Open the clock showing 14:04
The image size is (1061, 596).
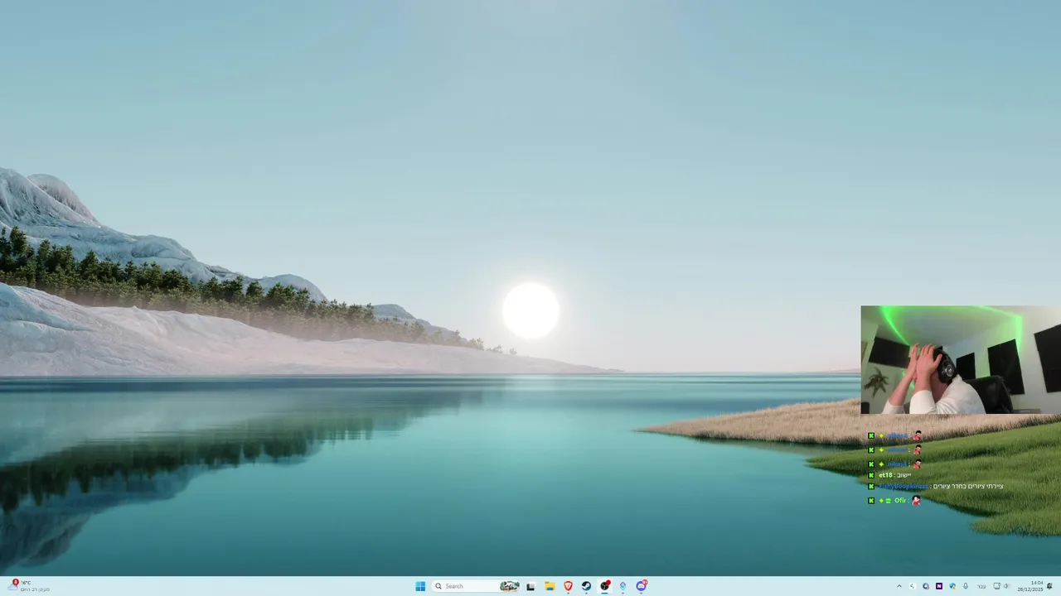point(1030,586)
